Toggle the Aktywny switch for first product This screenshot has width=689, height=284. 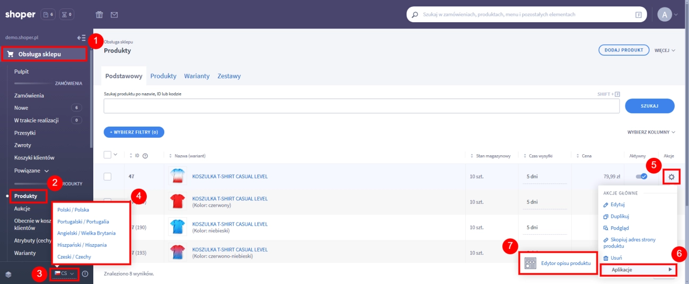tap(641, 176)
